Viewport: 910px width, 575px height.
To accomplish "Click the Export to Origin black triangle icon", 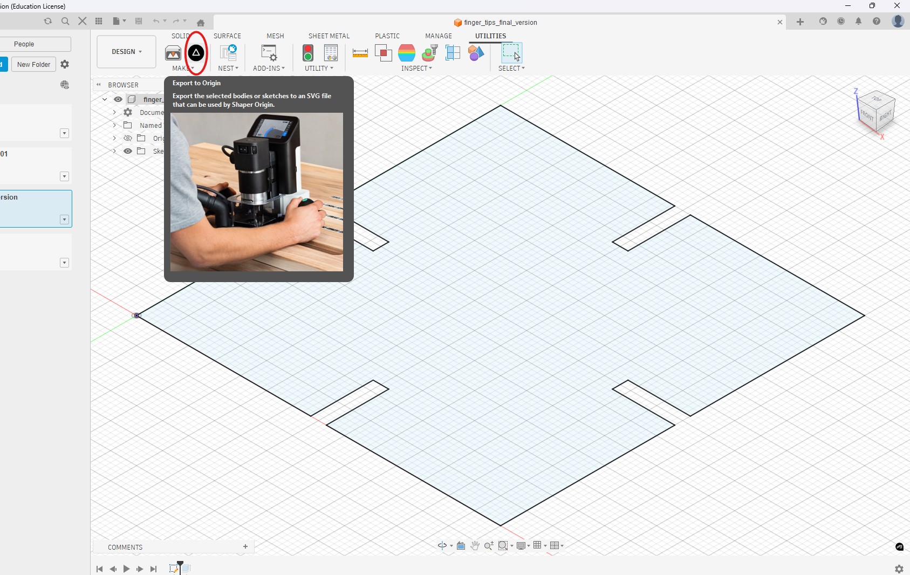I will [x=196, y=53].
